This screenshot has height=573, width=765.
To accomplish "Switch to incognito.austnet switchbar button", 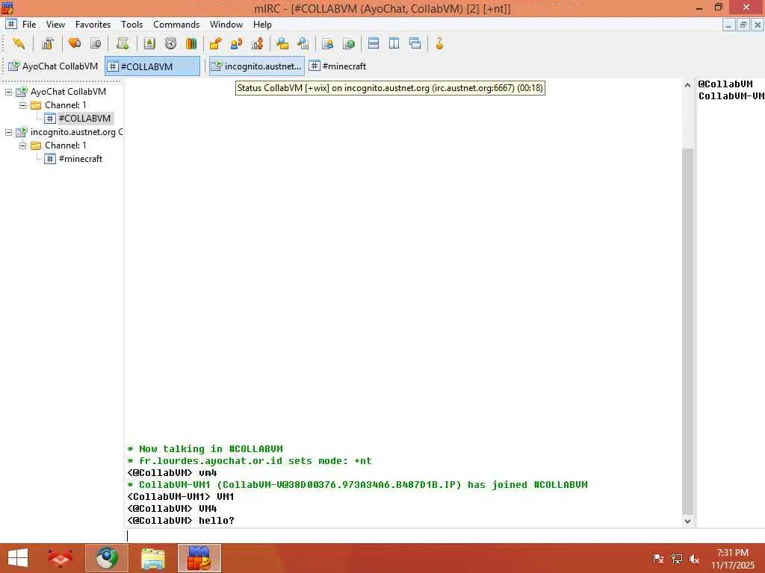I will pyautogui.click(x=257, y=66).
